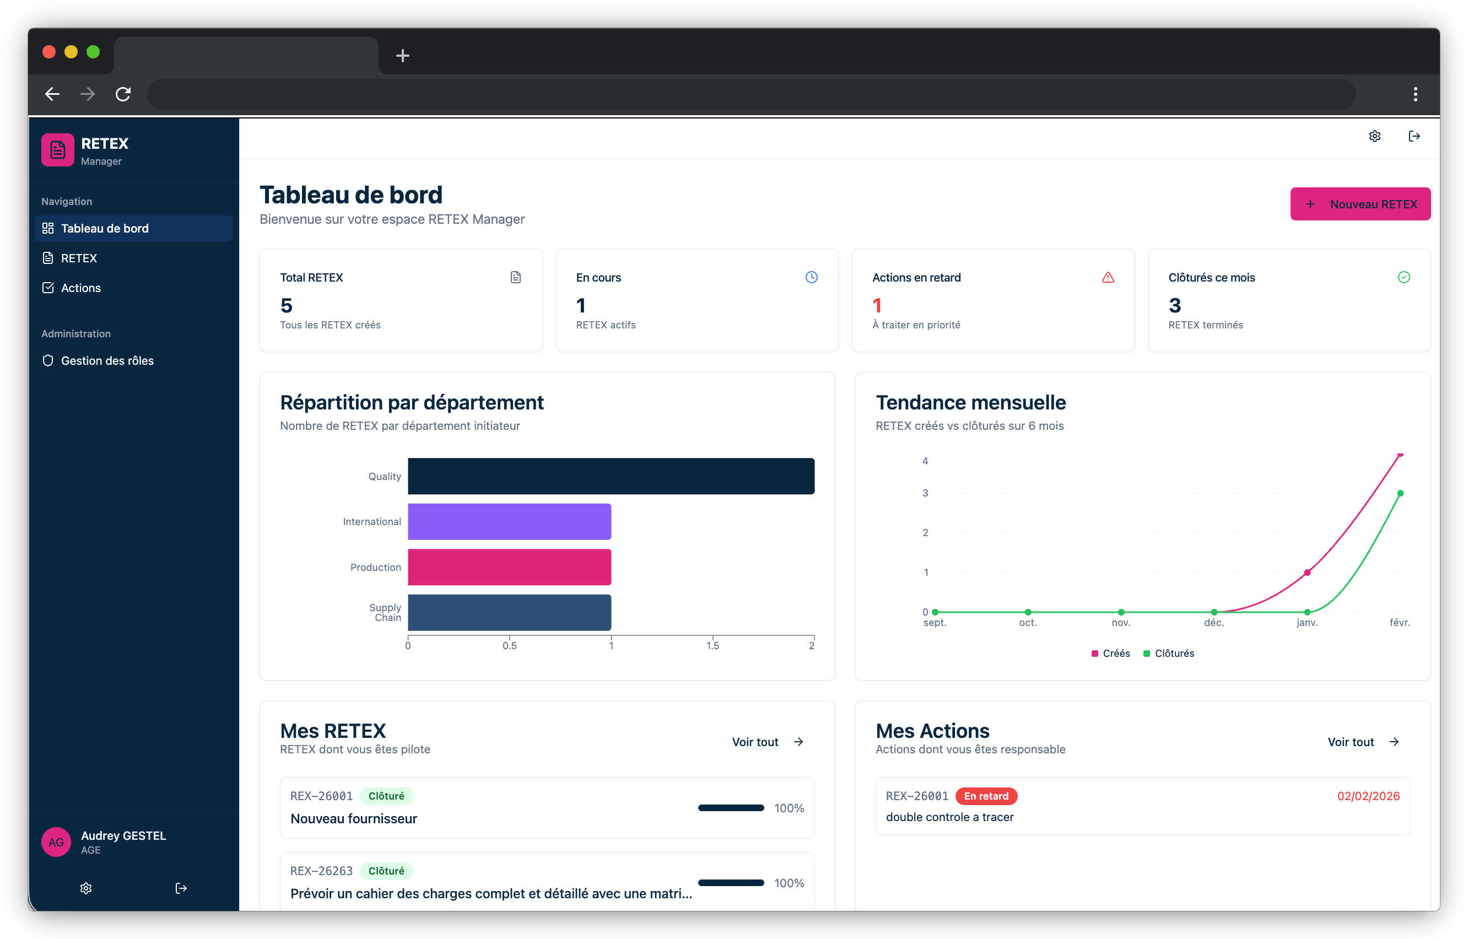Select Tableau de bord in the sidebar
Screen dimensions: 1468x939
tap(104, 228)
